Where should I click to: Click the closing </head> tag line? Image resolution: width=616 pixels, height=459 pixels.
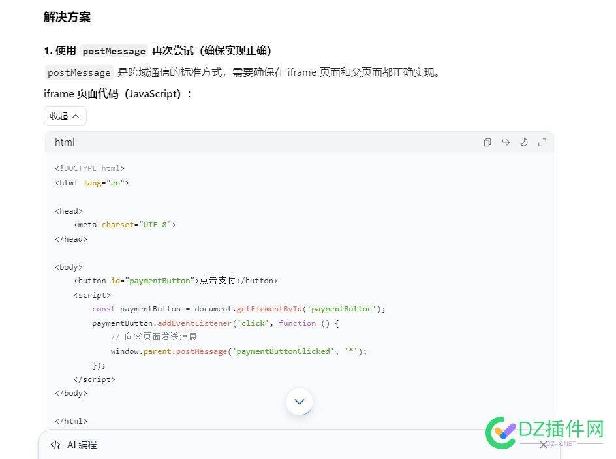pos(71,239)
